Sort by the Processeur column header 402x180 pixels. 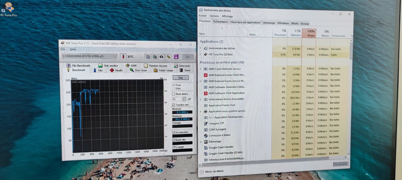[280, 32]
